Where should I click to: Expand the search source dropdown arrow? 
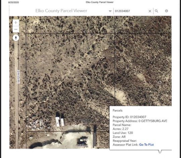(110, 11)
